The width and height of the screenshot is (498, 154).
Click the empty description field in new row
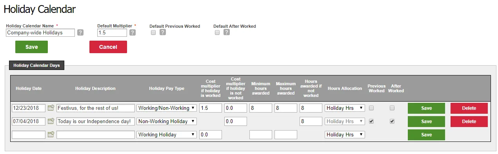click(x=96, y=135)
